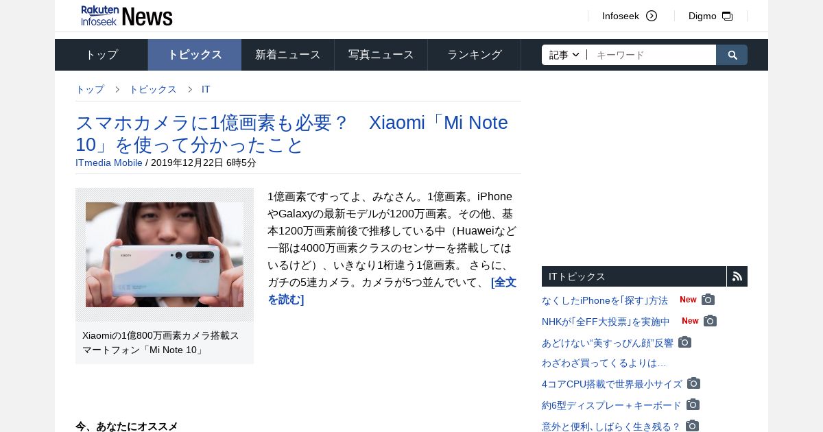Go to the 新着ニュース tab

point(288,55)
